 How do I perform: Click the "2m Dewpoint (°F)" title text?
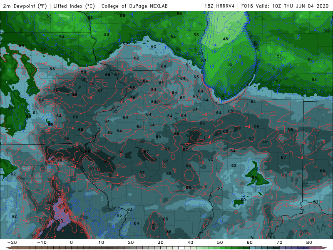pyautogui.click(x=25, y=6)
